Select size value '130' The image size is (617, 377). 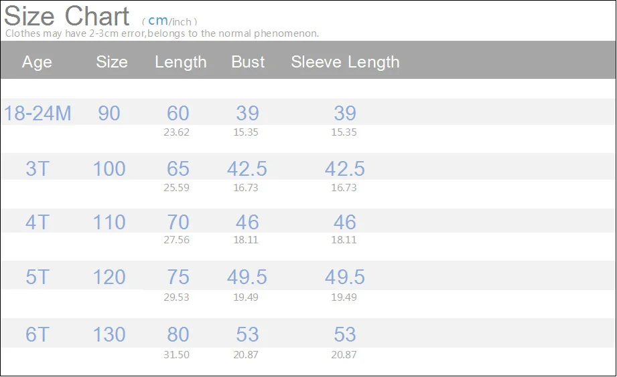pyautogui.click(x=109, y=335)
